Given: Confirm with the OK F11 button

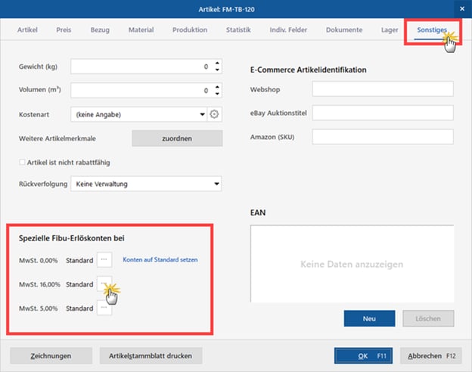Looking at the screenshot, I should point(364,355).
